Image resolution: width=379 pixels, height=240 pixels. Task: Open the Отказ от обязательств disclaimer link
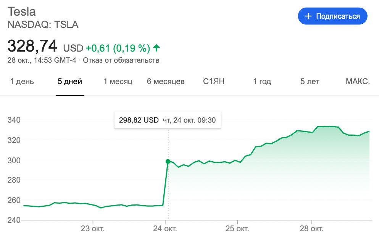[x=121, y=60]
